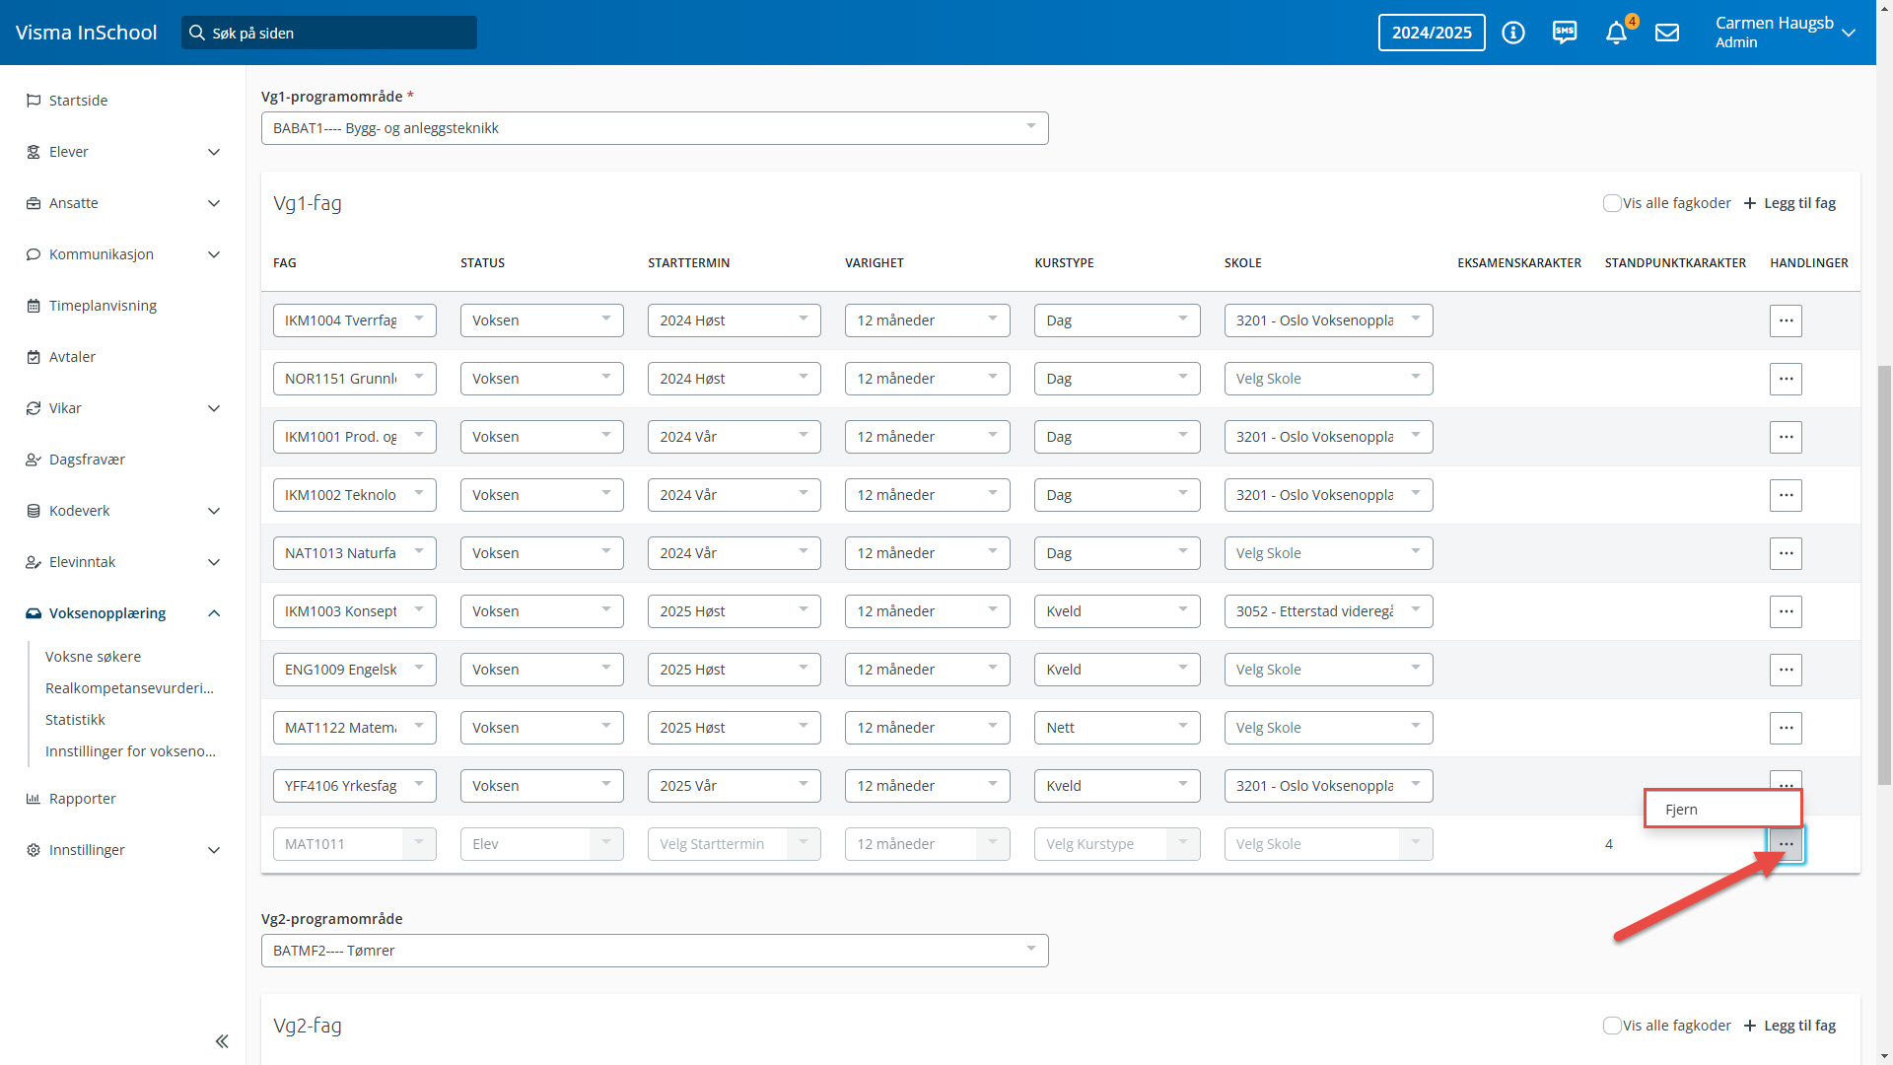Open notifications bell icon
Viewport: 1893px width, 1065px height.
pos(1616,33)
